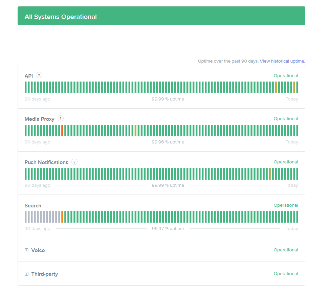The width and height of the screenshot is (330, 293).
Task: Click the Operational status for Voice
Action: (286, 250)
